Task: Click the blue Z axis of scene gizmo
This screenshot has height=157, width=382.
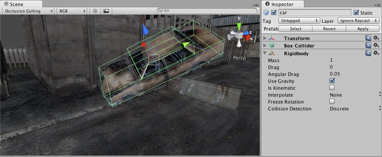Action: pyautogui.click(x=246, y=33)
